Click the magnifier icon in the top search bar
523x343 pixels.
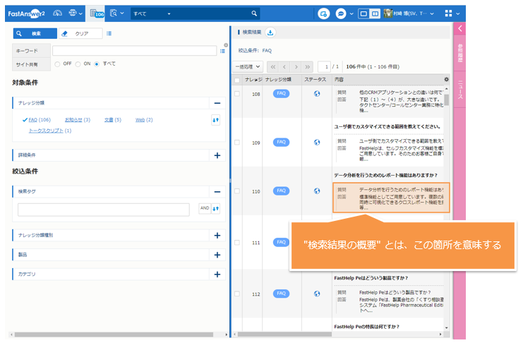coord(254,13)
